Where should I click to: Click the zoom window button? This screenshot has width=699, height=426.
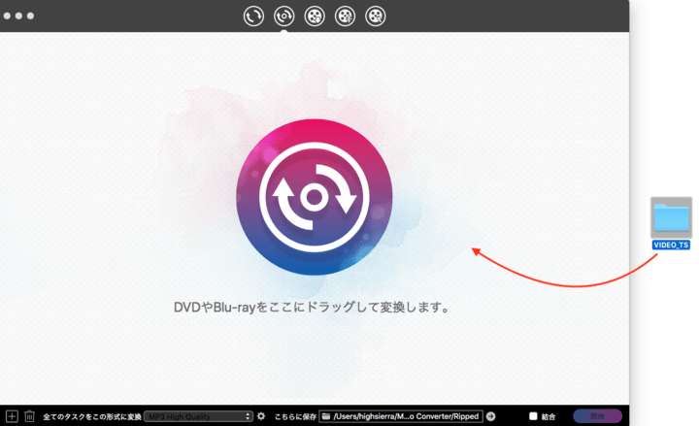pyautogui.click(x=30, y=16)
